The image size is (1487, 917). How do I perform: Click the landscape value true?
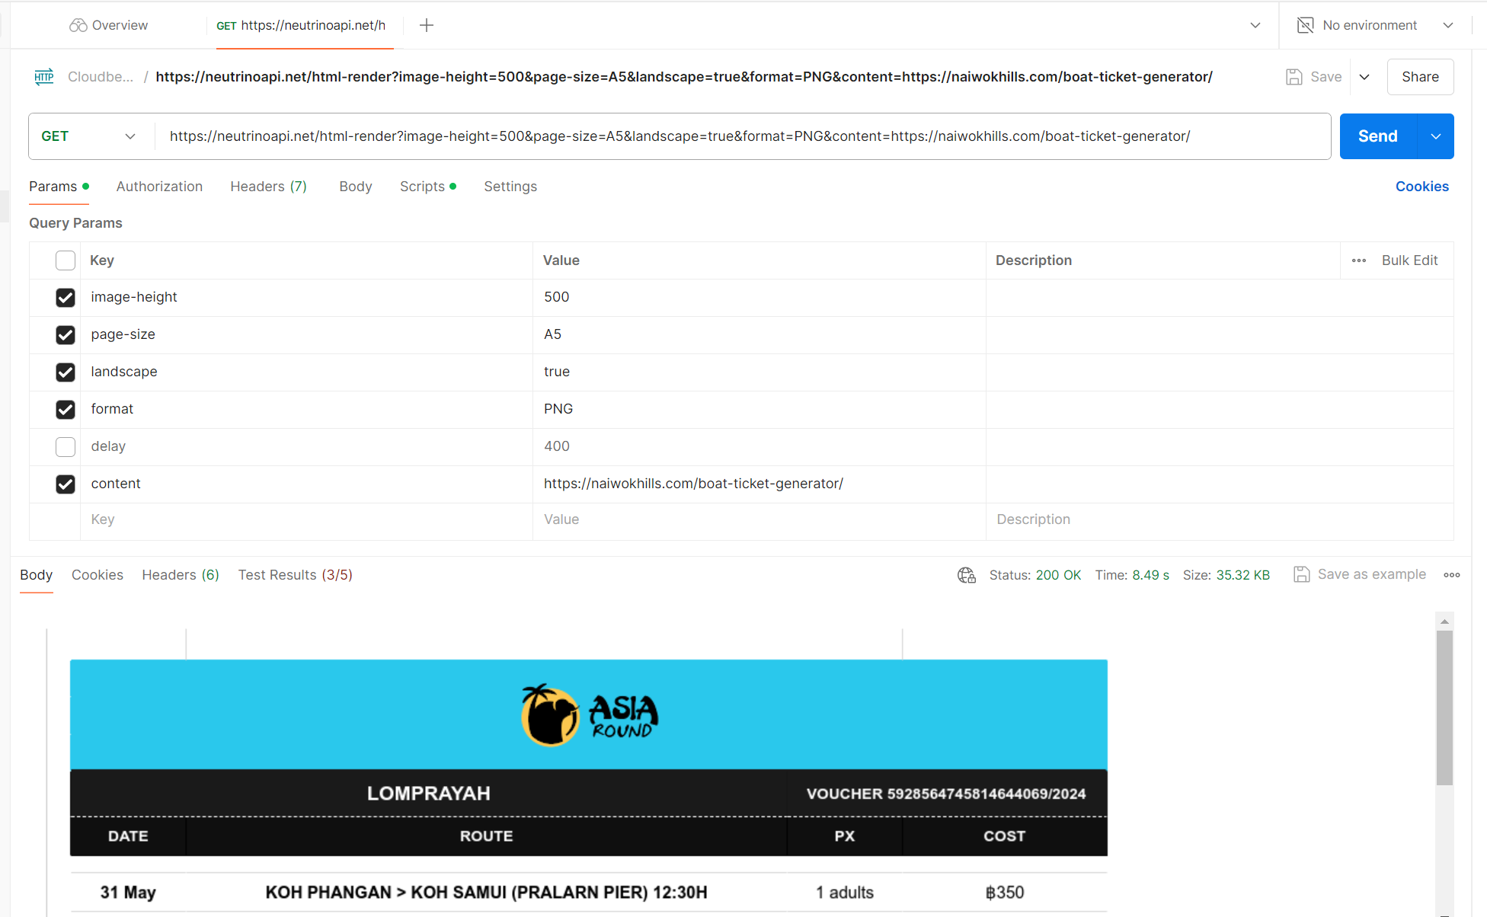click(759, 372)
